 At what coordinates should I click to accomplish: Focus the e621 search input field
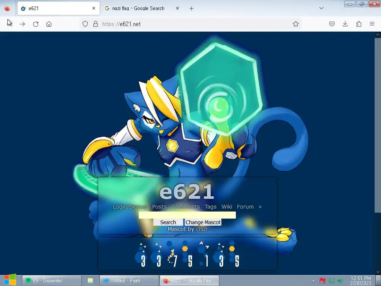tap(187, 215)
